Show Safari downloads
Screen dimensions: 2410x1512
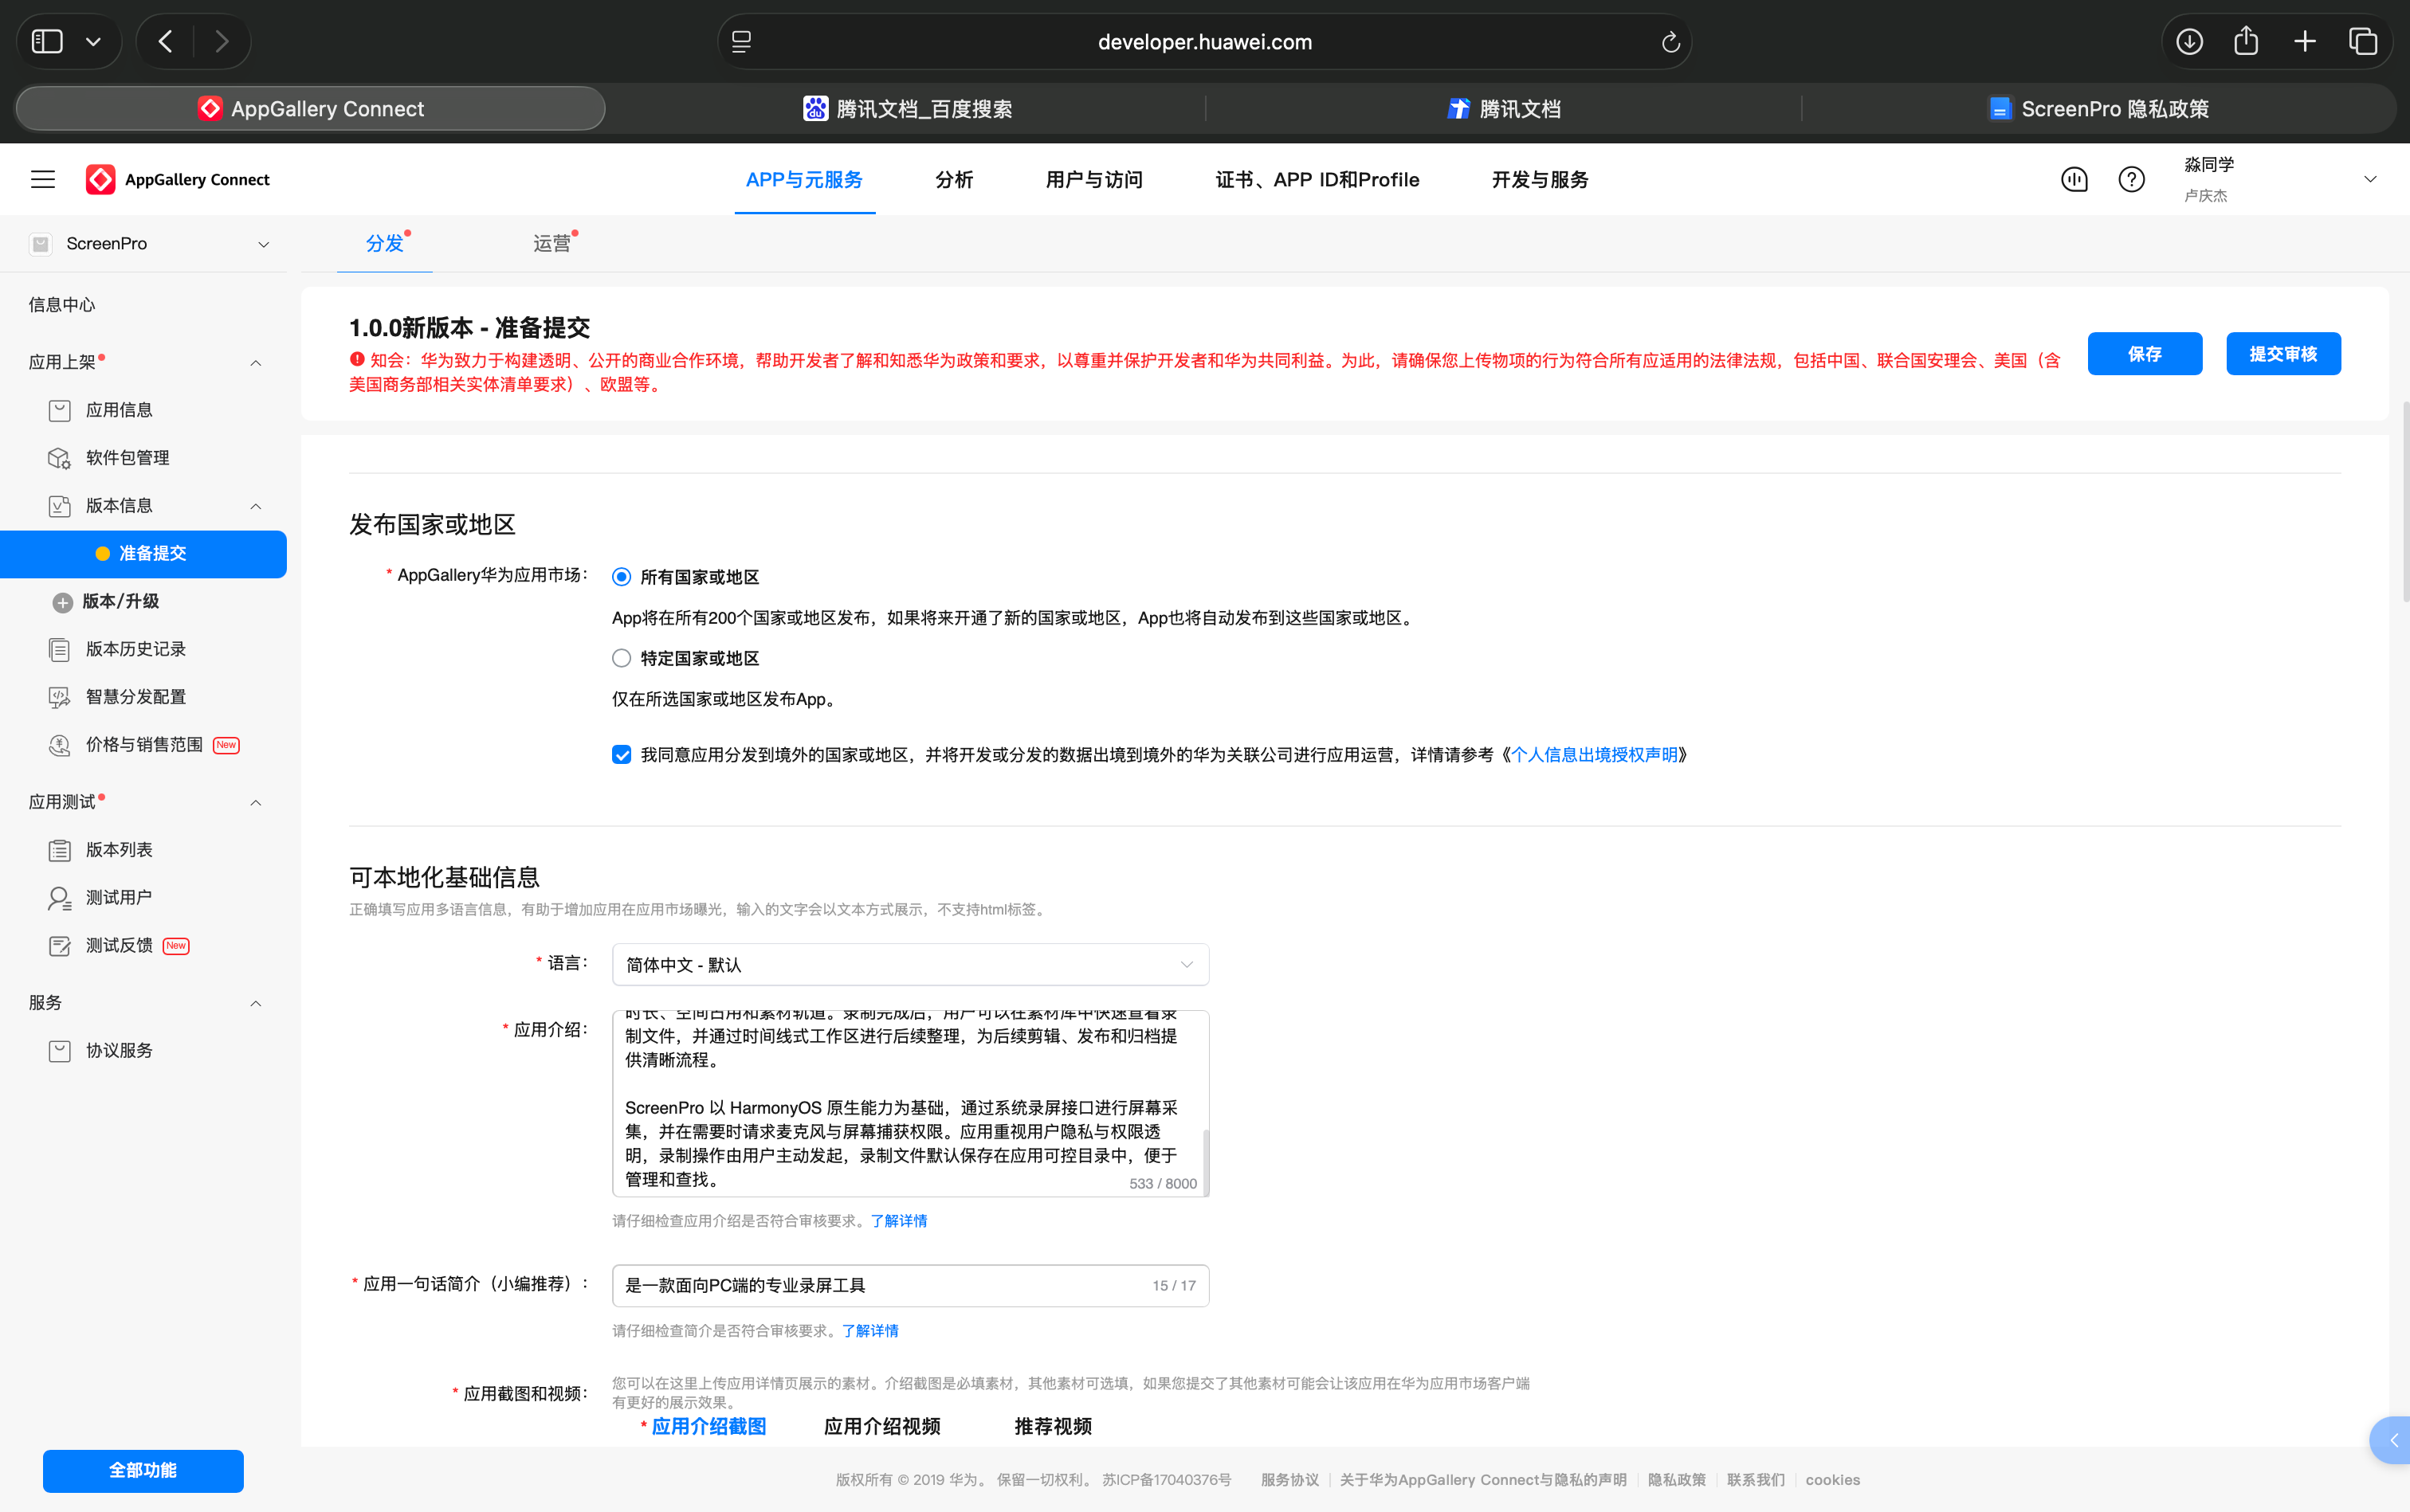click(x=2189, y=41)
